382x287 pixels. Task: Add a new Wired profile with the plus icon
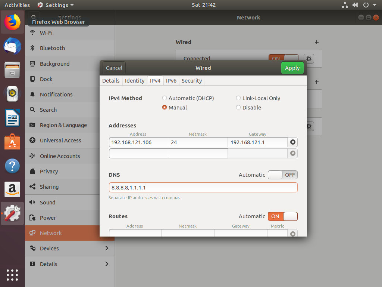coord(316,42)
